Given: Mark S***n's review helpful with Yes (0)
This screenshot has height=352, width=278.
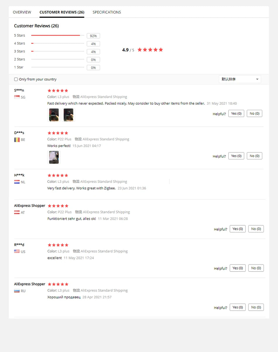Looking at the screenshot, I should pos(236,114).
